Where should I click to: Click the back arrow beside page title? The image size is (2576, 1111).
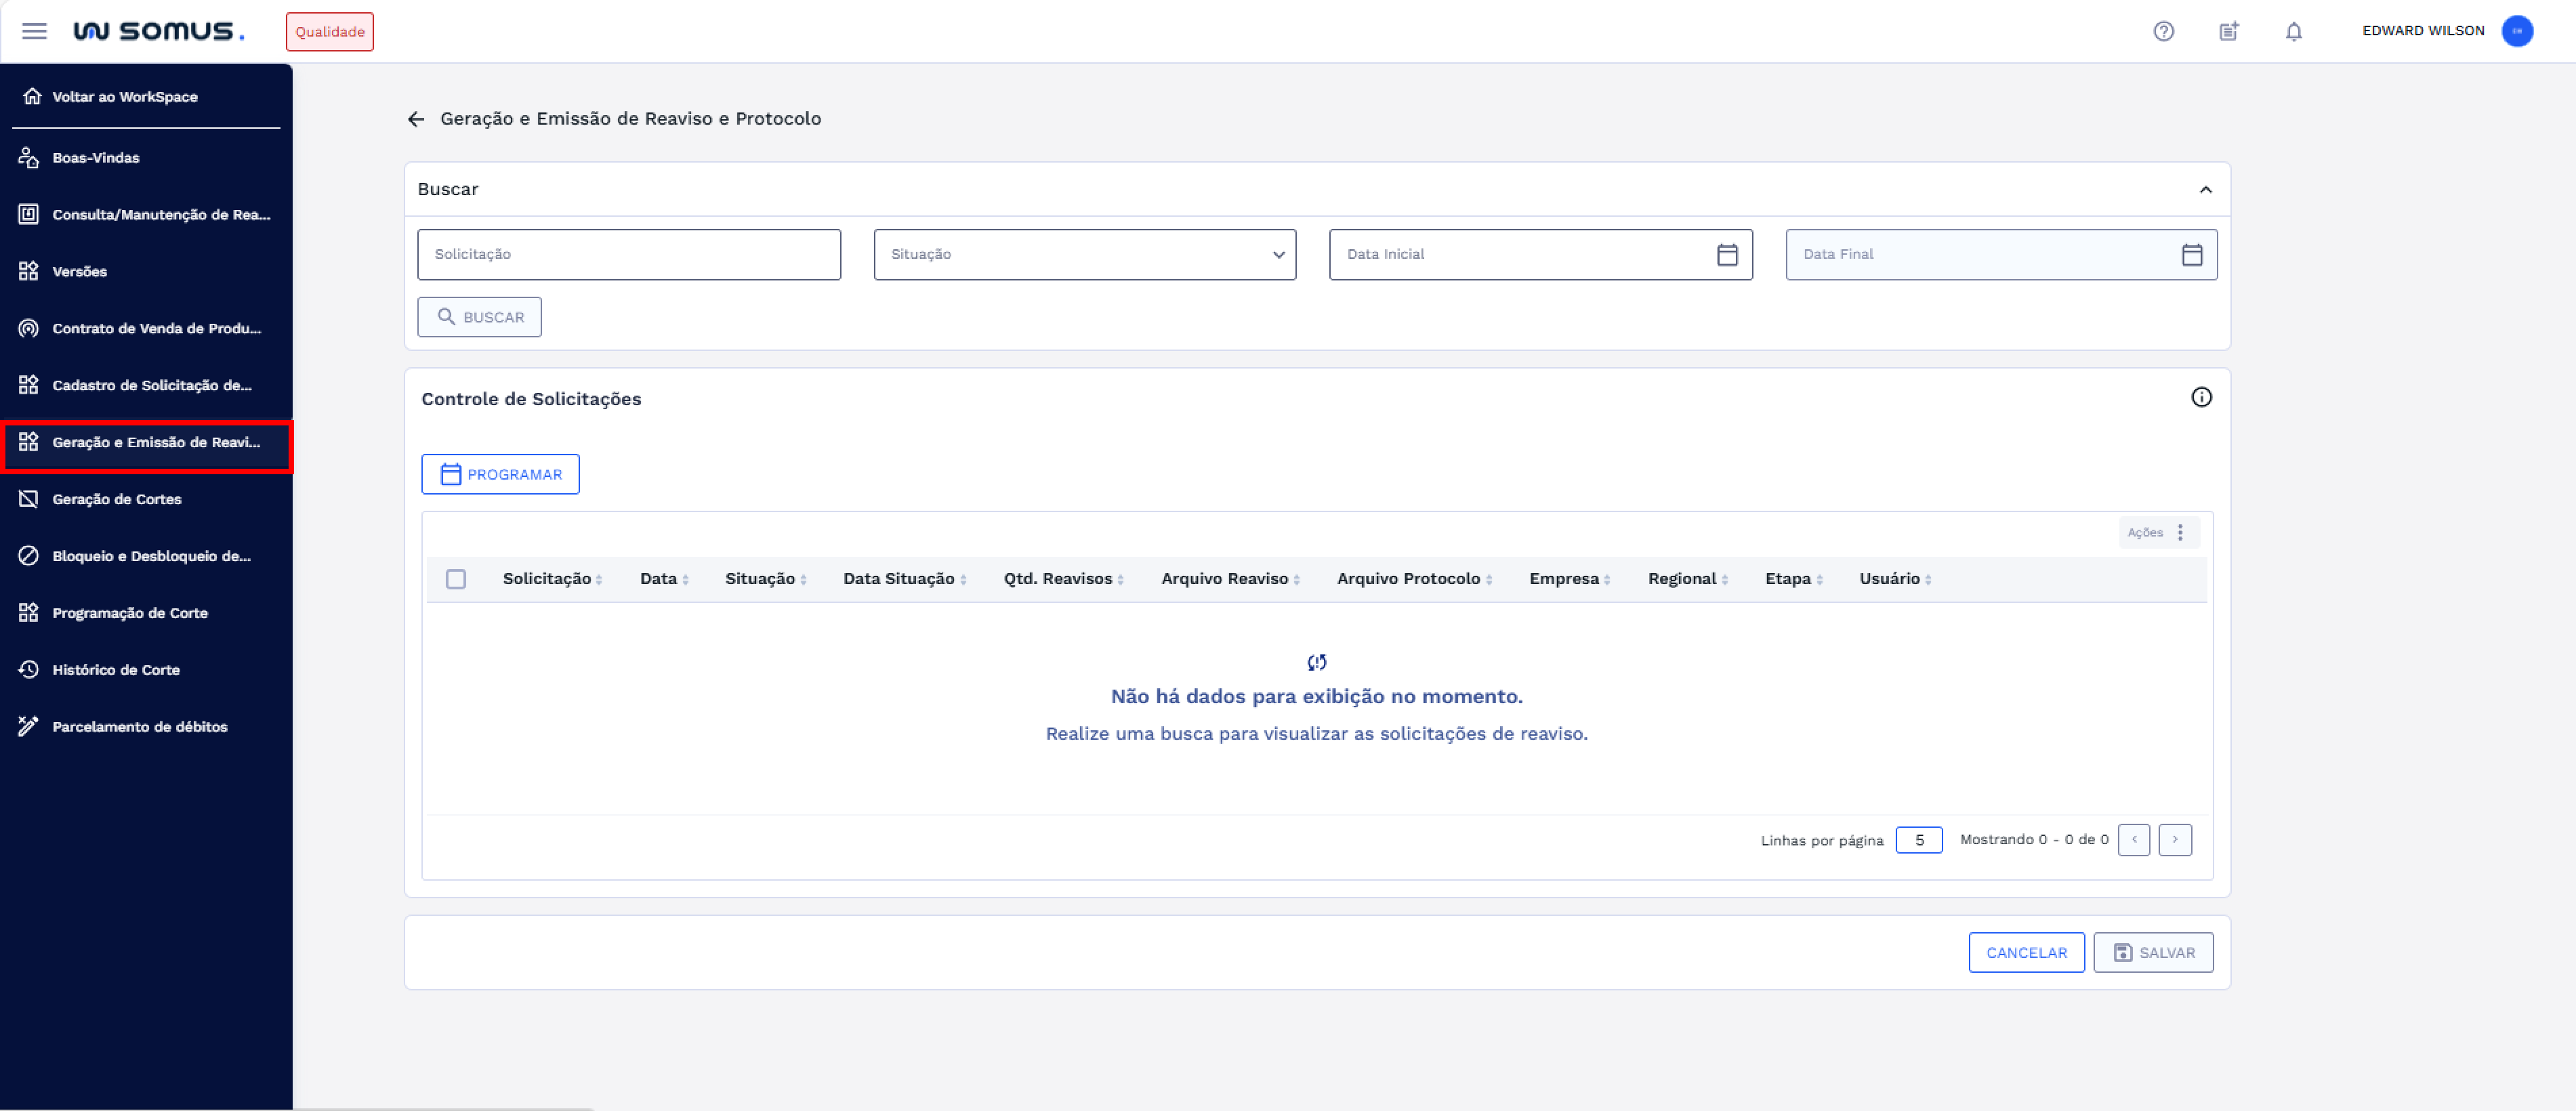pos(416,119)
